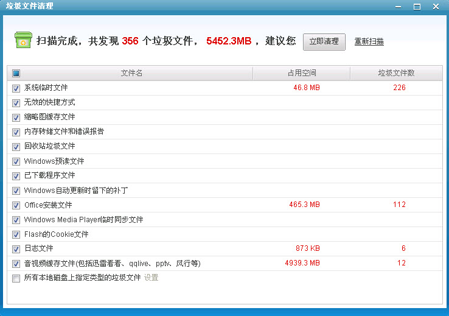Screen dimensions: 449x316
Task: Uncheck the Flash的Cookie文件 checkbox
Action: (16, 234)
